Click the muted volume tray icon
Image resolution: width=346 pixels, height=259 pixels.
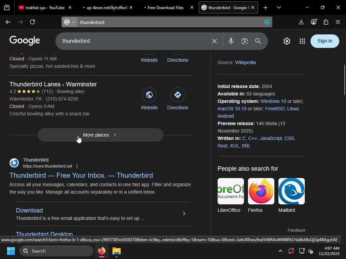click(x=311, y=251)
